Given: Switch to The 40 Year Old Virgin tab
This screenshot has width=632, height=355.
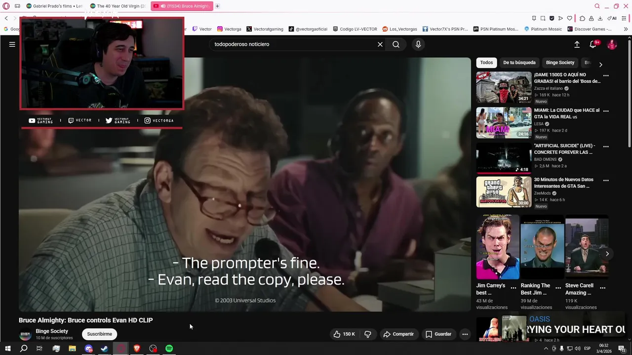Looking at the screenshot, I should pos(118,6).
